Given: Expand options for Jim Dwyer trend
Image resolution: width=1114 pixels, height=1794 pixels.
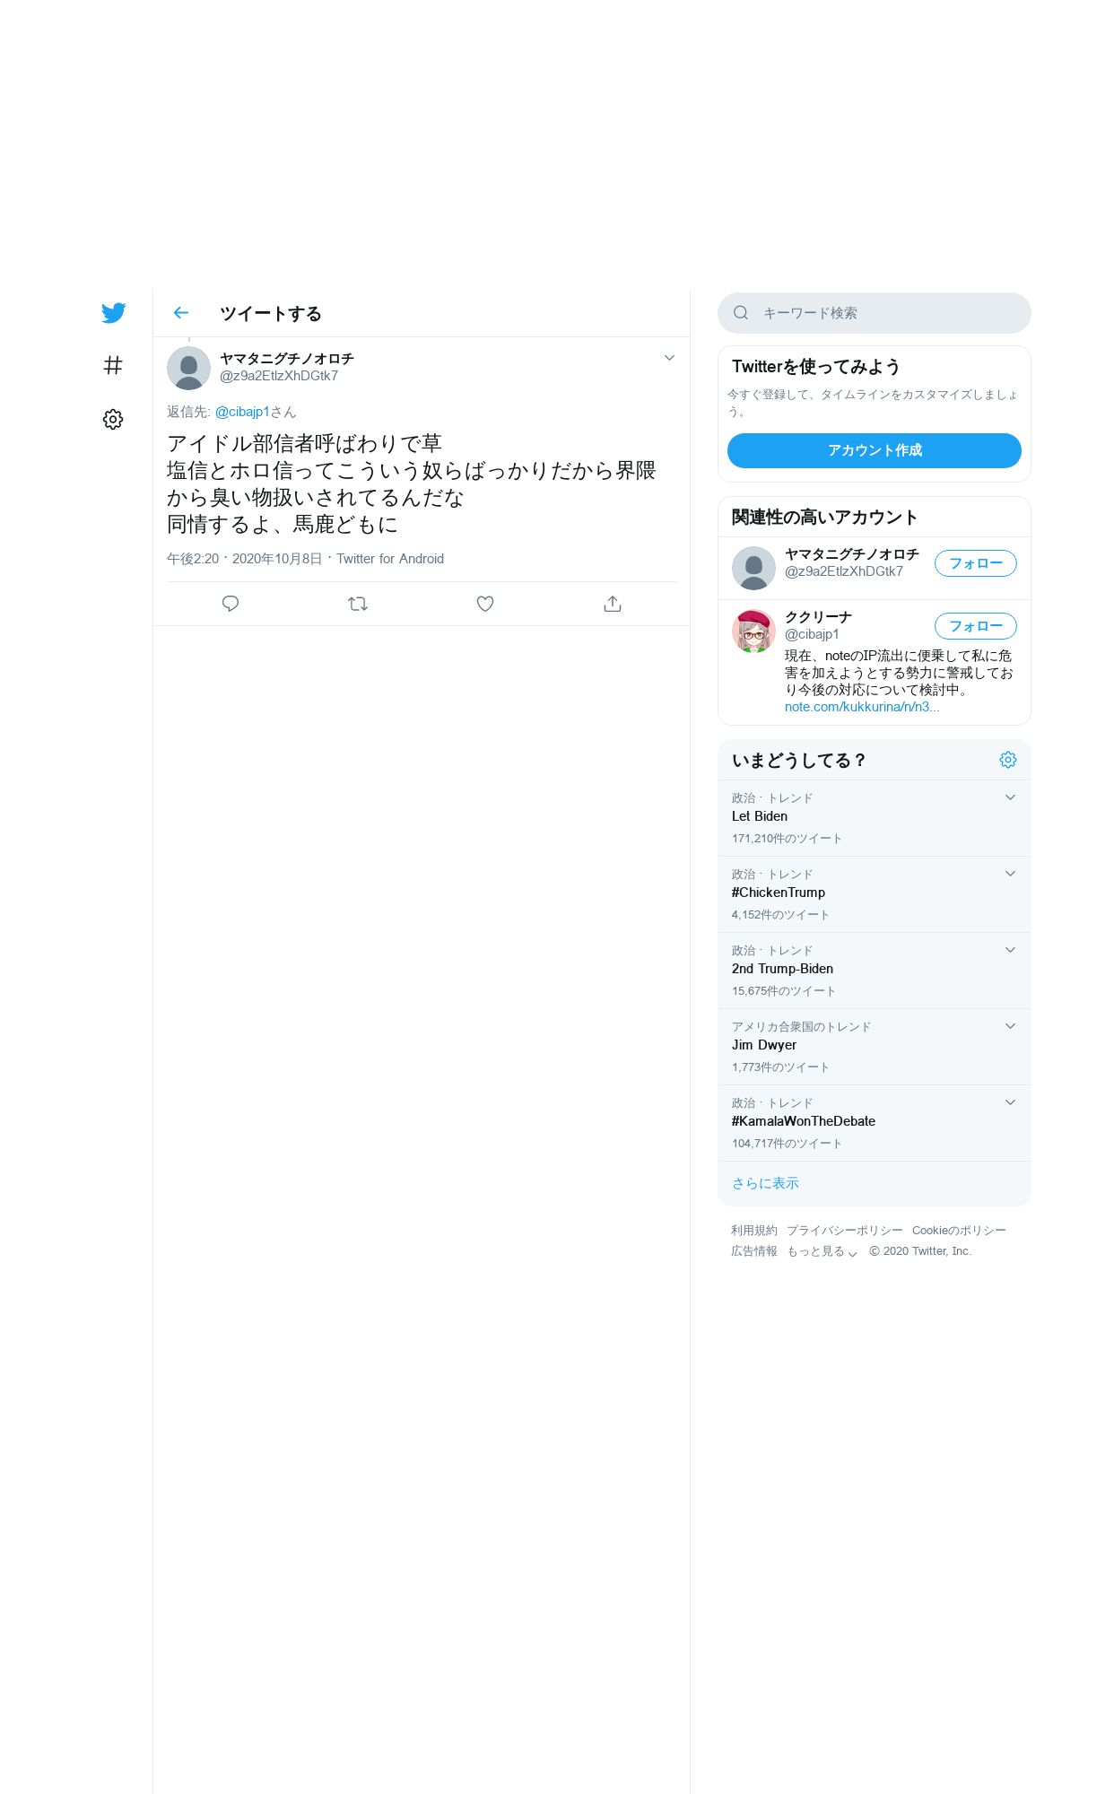Looking at the screenshot, I should pyautogui.click(x=1010, y=1026).
